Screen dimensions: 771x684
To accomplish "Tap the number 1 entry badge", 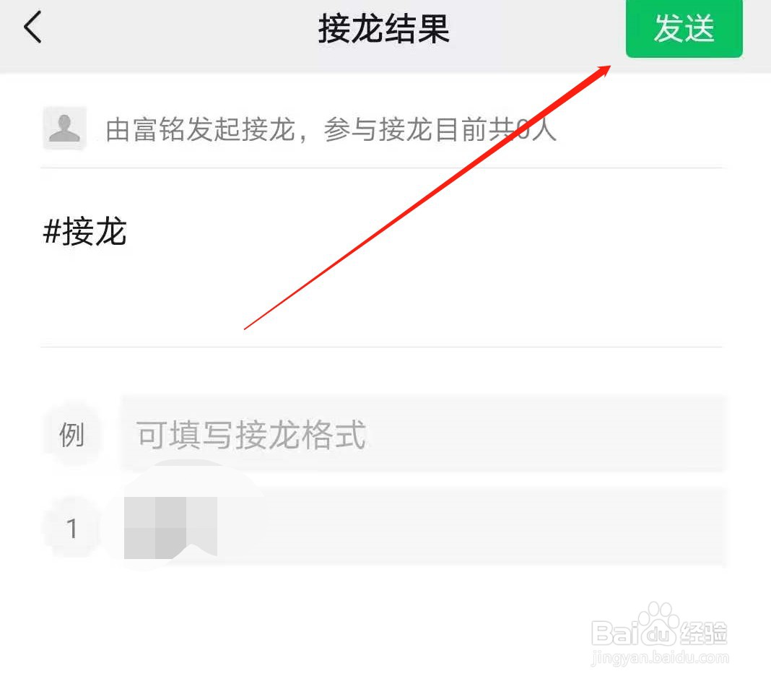I will (71, 529).
